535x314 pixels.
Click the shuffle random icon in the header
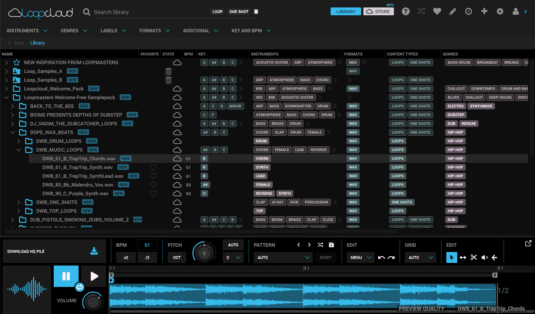tap(421, 11)
